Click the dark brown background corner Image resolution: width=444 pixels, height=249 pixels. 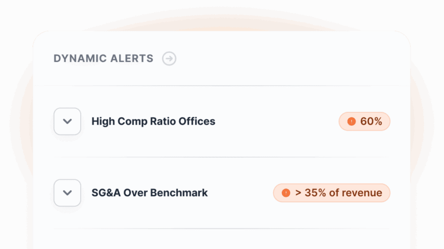tap(9, 9)
